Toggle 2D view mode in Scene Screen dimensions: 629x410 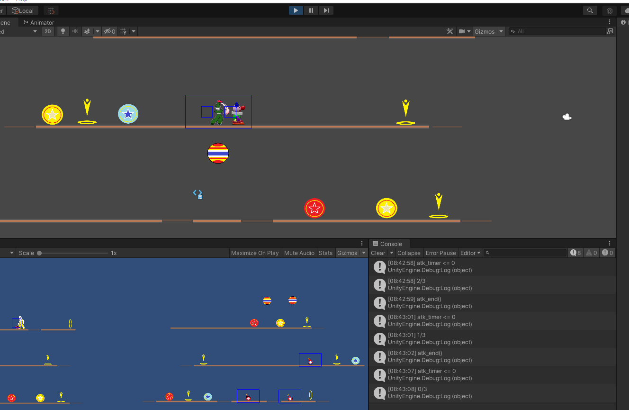(48, 31)
